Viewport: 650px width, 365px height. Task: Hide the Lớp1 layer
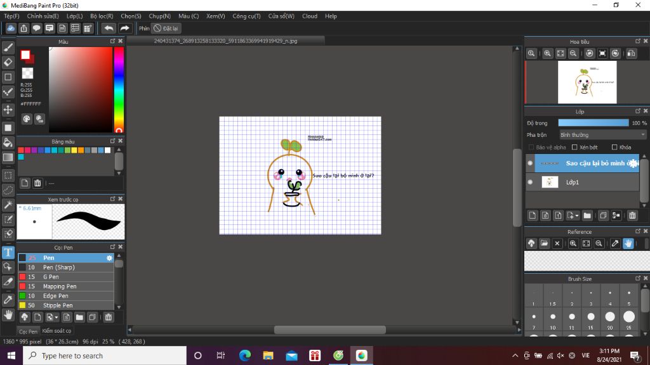[530, 182]
